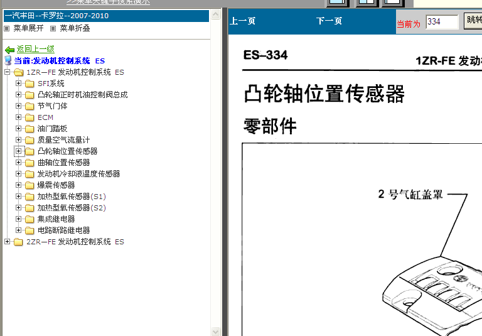Click the left panel scrollbar down arrow
Image resolution: width=482 pixels, height=336 pixels.
click(x=216, y=332)
